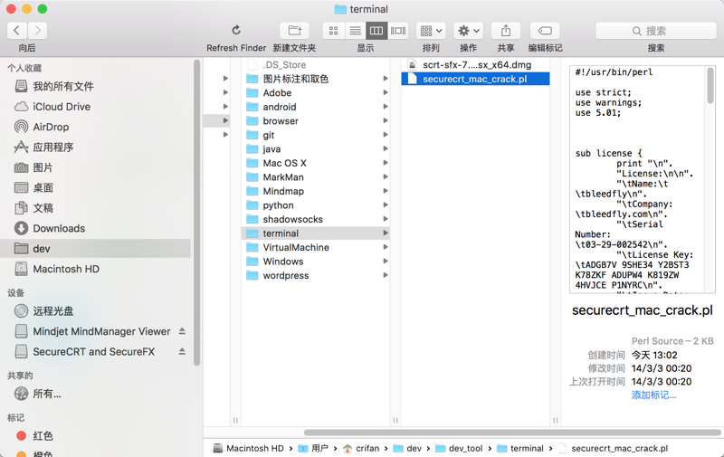Open the browser folder

click(x=315, y=121)
